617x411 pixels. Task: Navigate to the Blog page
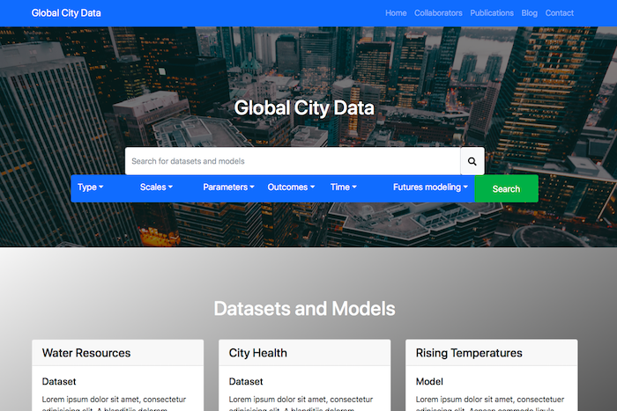click(529, 13)
